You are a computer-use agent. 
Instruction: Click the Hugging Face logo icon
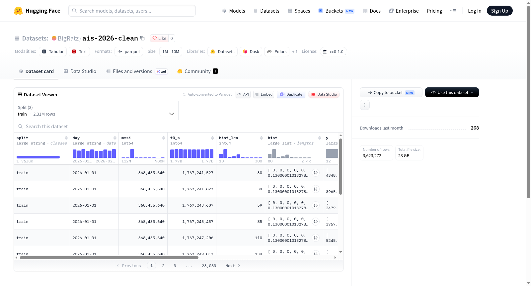(x=18, y=11)
